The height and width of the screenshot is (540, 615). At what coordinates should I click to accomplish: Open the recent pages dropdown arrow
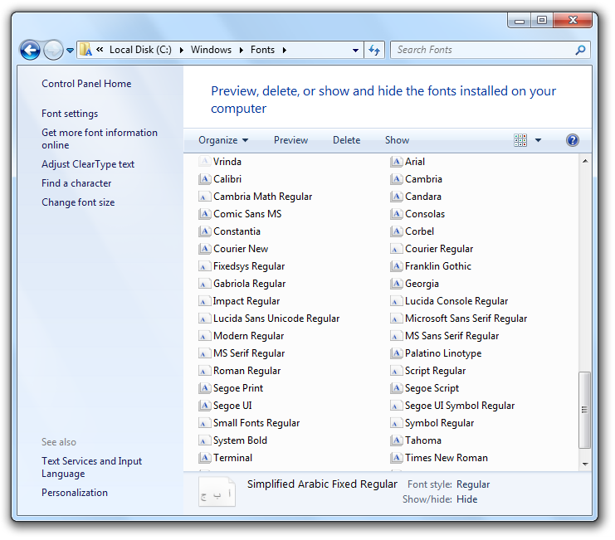pos(70,50)
